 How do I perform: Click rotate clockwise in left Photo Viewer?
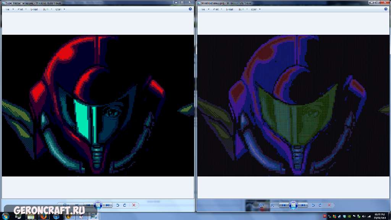[x=124, y=205]
